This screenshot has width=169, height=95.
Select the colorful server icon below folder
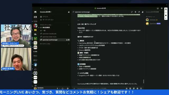point(35,26)
